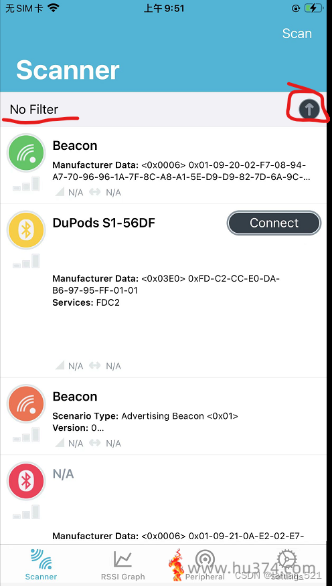
Task: Tap signal strength bars of first Beacon
Action: coord(26,184)
